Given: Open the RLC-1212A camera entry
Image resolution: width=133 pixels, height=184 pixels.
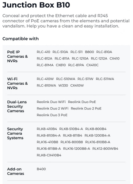Looking at the screenshot, I should [99, 59].
